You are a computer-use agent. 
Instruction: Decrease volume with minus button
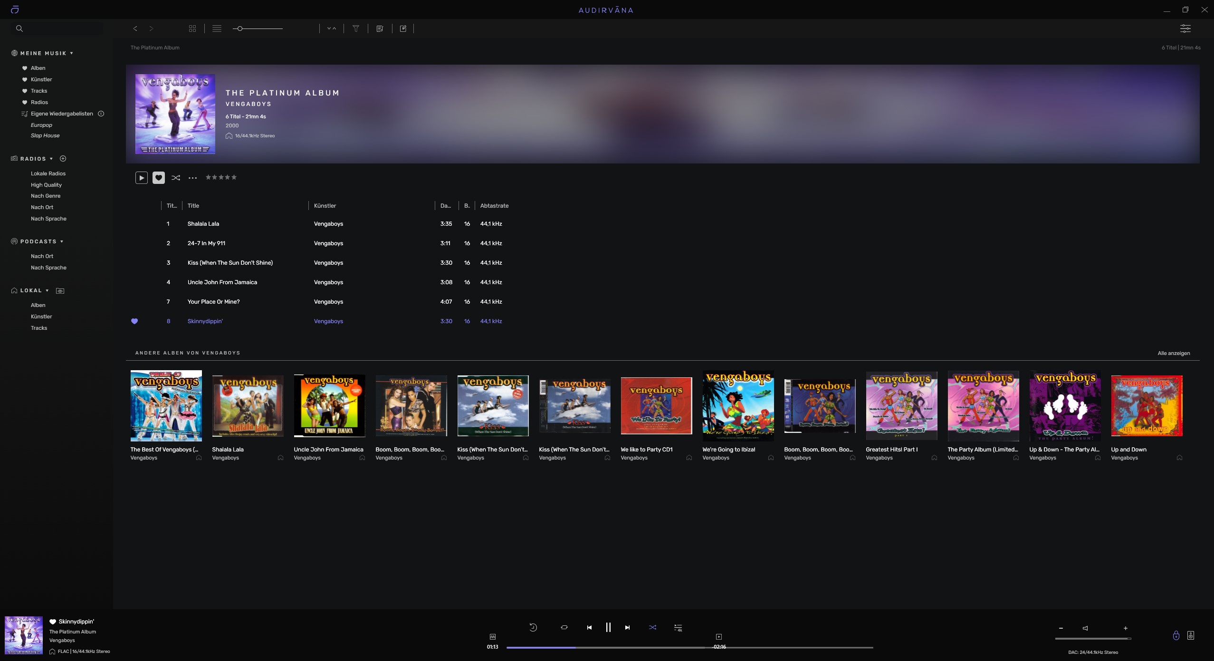(1061, 628)
